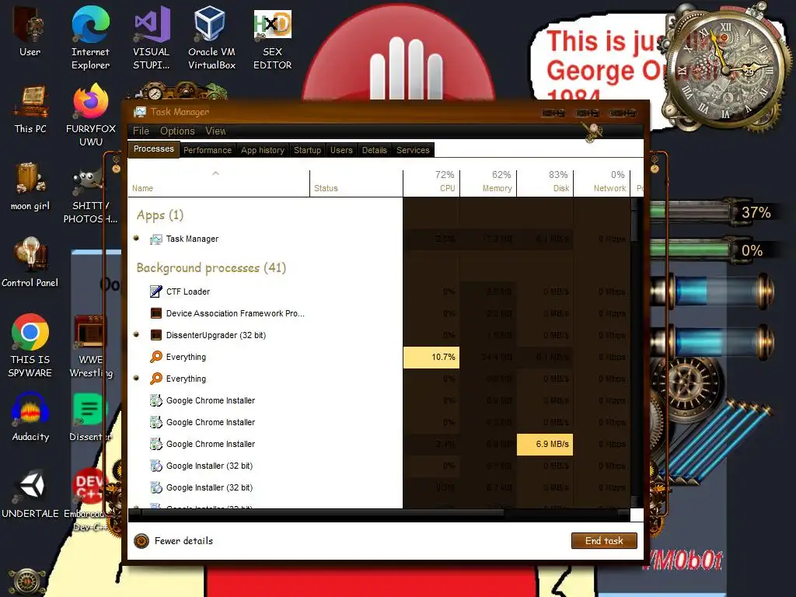This screenshot has height=597, width=796.
Task: Switch to the Users tab
Action: [x=341, y=150]
